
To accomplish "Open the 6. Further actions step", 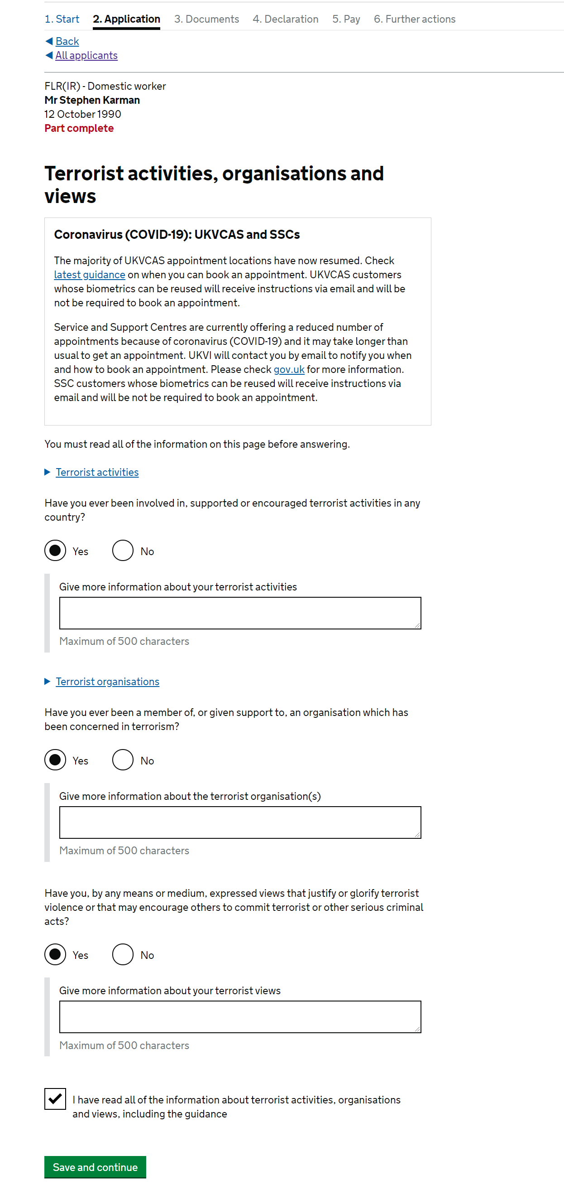I will coord(415,19).
